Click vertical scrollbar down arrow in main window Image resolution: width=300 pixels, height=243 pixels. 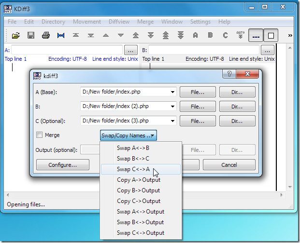[x=290, y=187]
